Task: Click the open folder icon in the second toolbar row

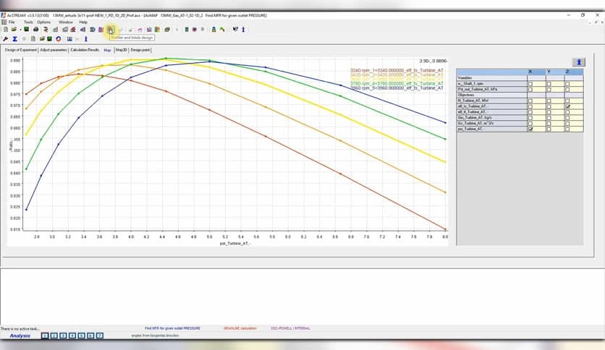Action: click(x=42, y=39)
